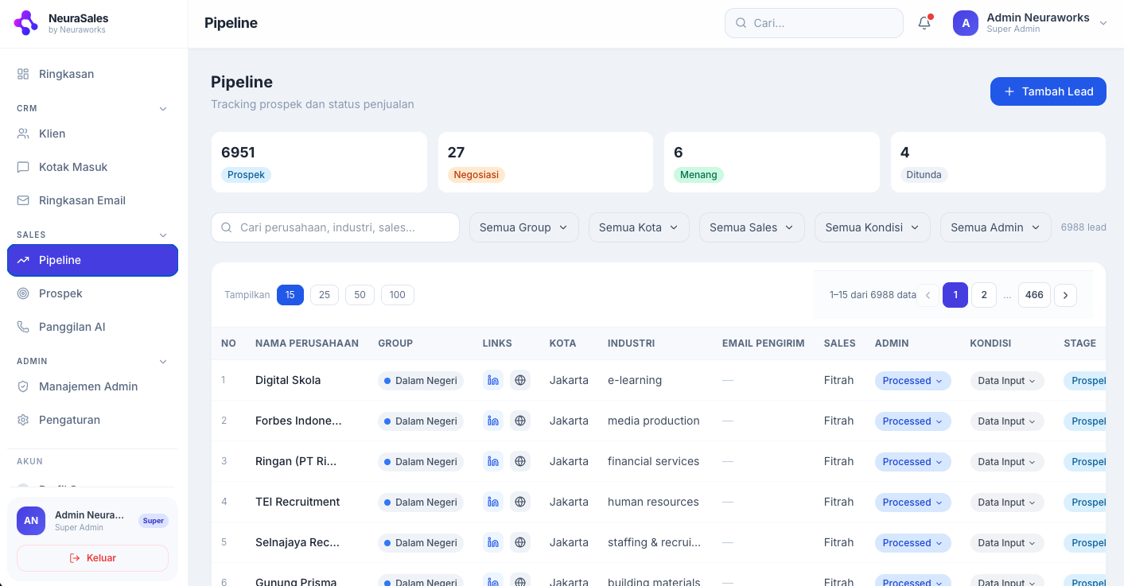Viewport: 1124px width, 586px height.
Task: Click the 'TEI Recruitment' company name
Action: point(298,502)
